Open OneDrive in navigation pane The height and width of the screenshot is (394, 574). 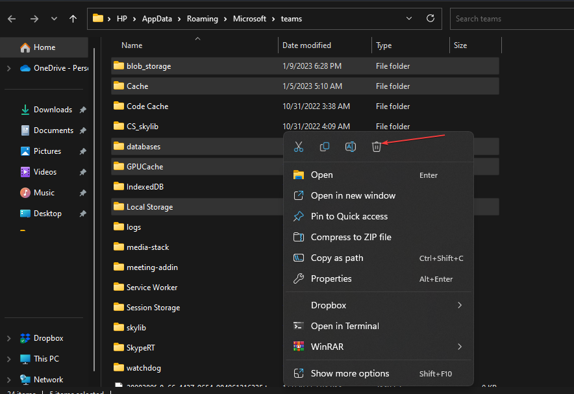[54, 68]
